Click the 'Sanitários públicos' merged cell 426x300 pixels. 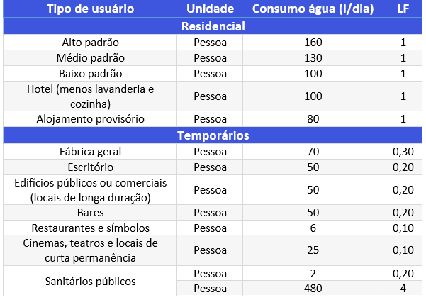pyautogui.click(x=90, y=282)
